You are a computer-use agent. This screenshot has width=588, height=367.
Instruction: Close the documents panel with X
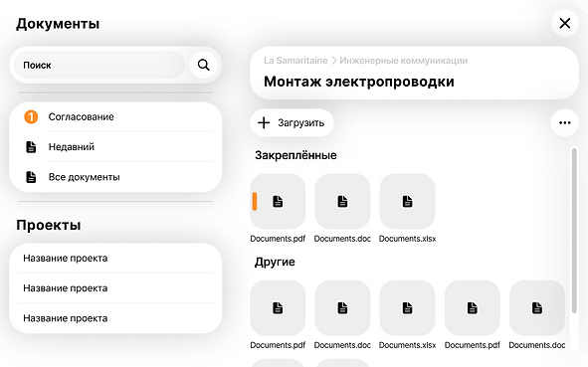tap(565, 23)
